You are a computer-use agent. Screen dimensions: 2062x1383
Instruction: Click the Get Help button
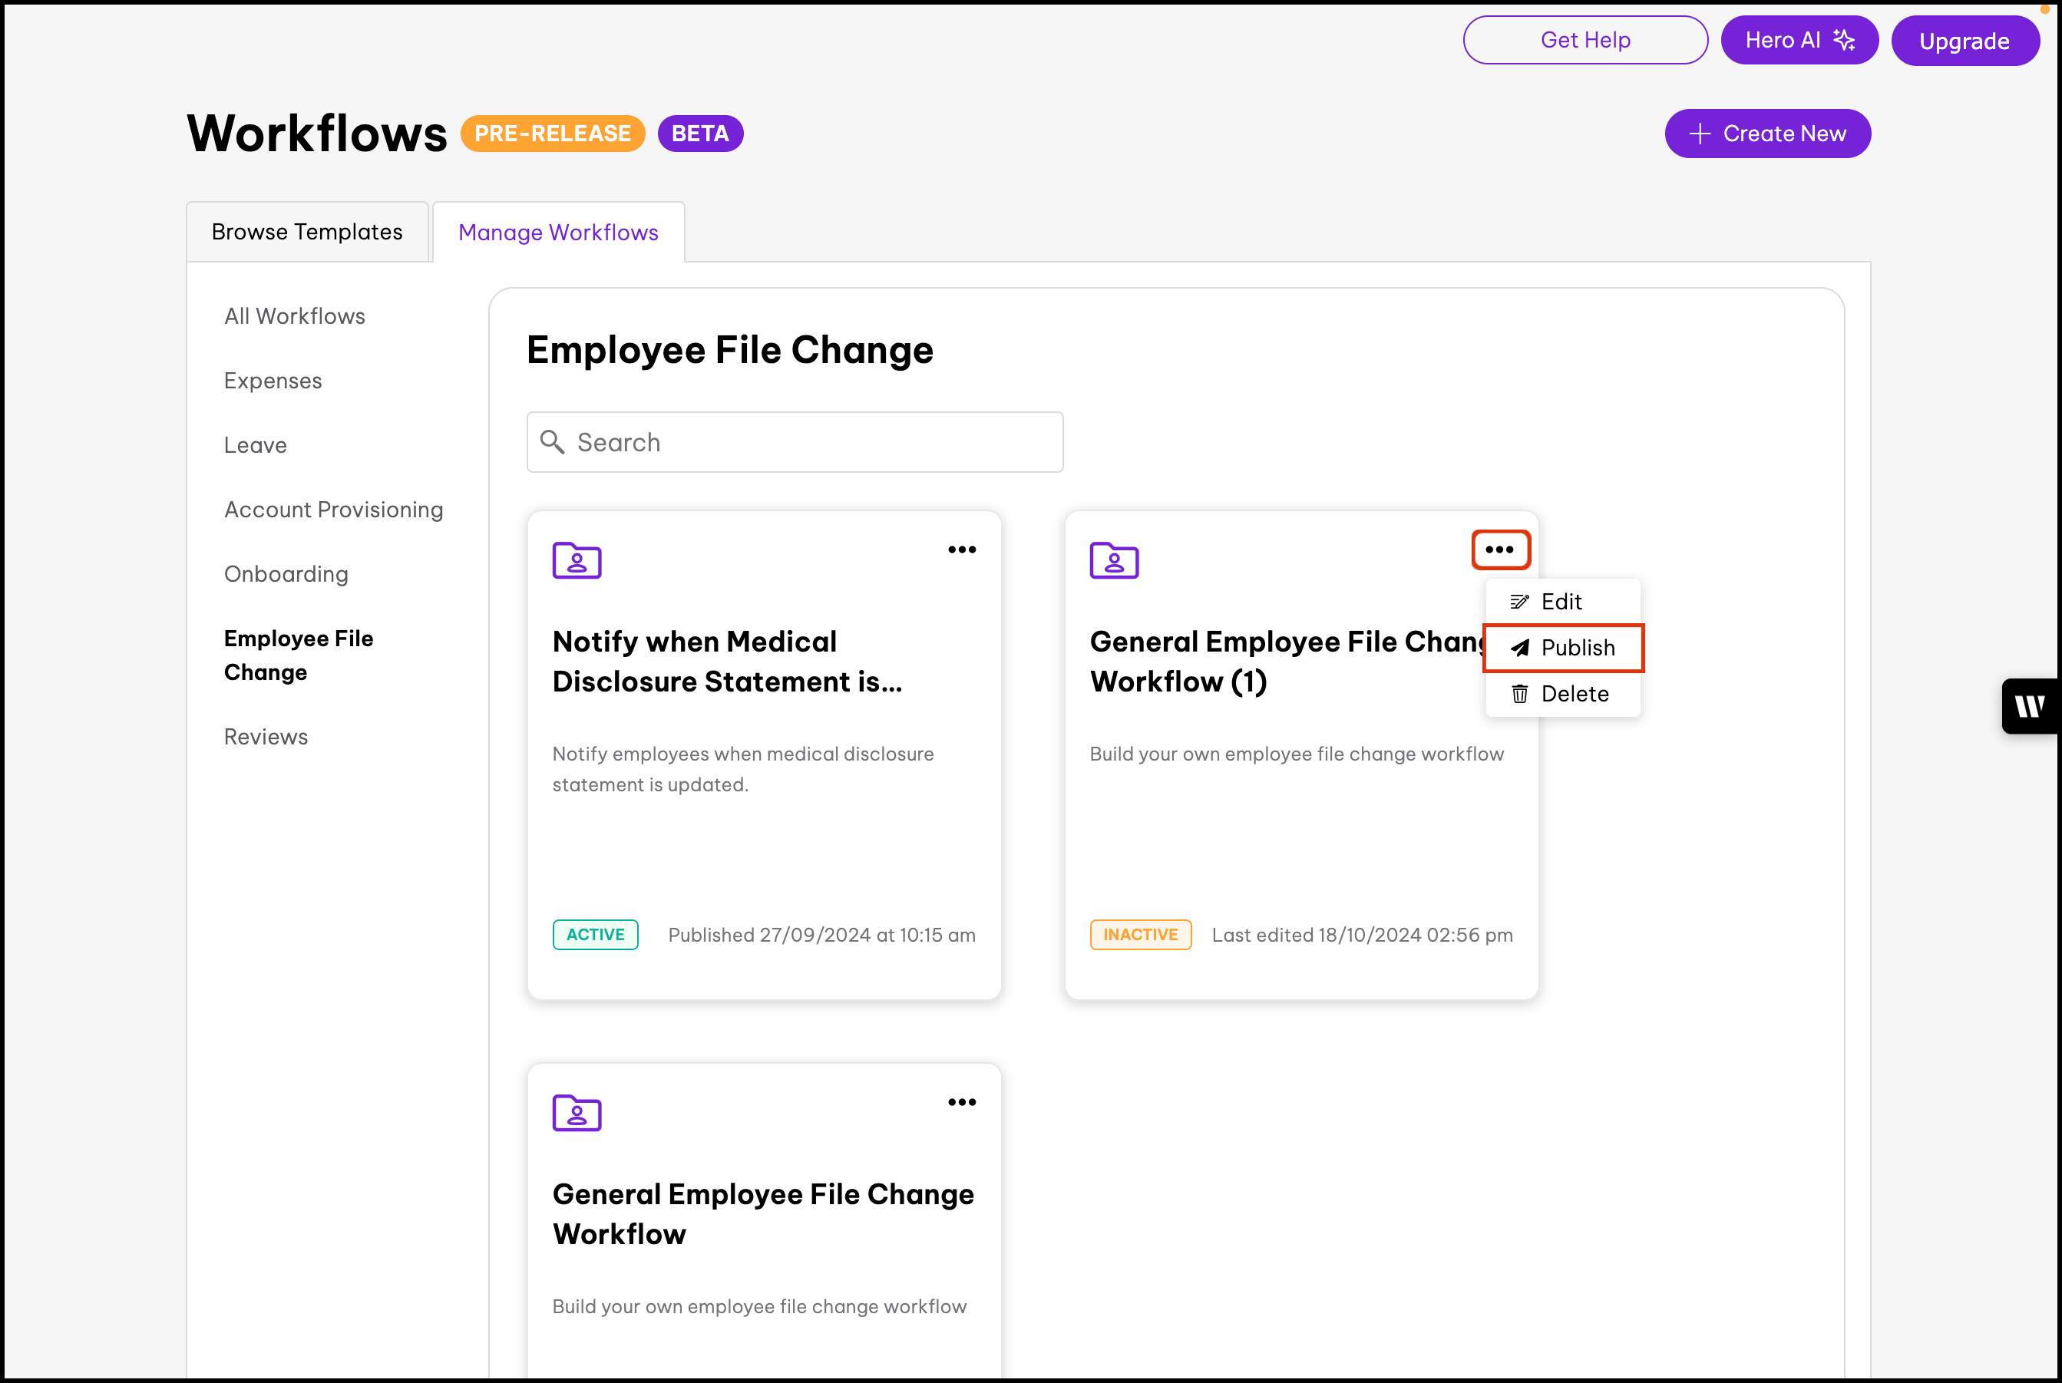pyautogui.click(x=1585, y=40)
